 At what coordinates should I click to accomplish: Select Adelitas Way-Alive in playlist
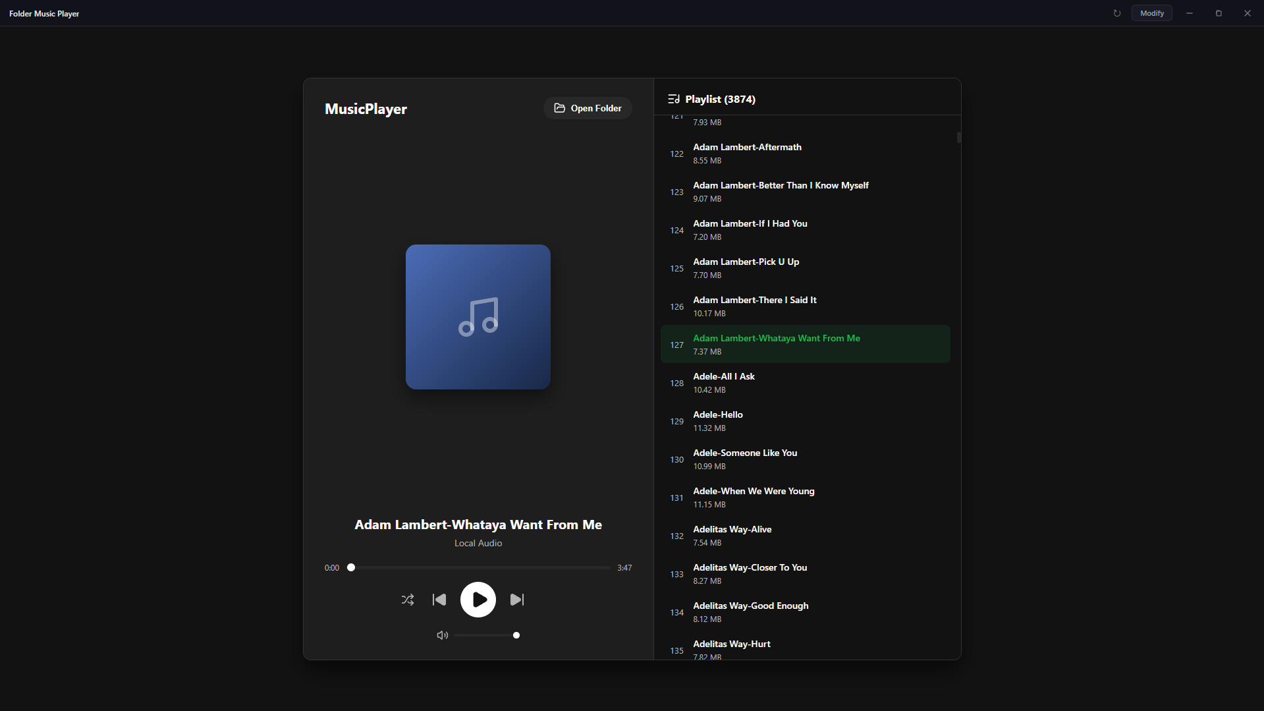pos(806,536)
